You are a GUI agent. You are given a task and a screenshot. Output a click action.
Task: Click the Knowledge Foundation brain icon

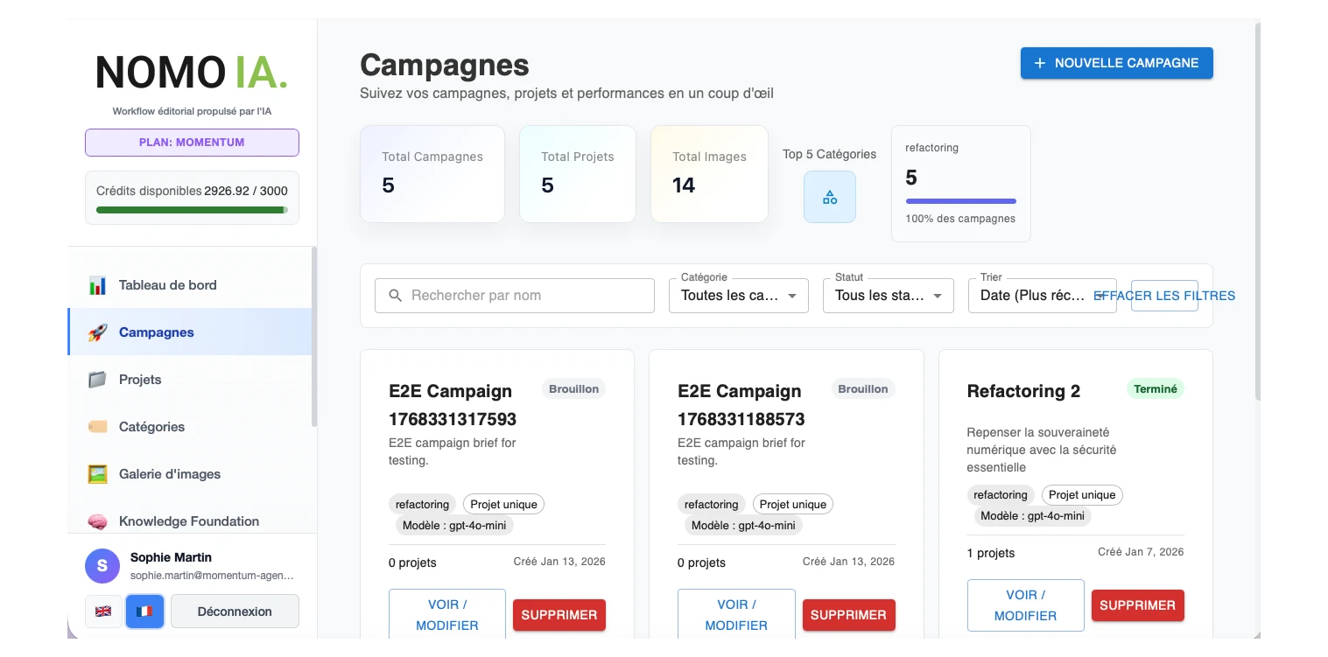98,521
